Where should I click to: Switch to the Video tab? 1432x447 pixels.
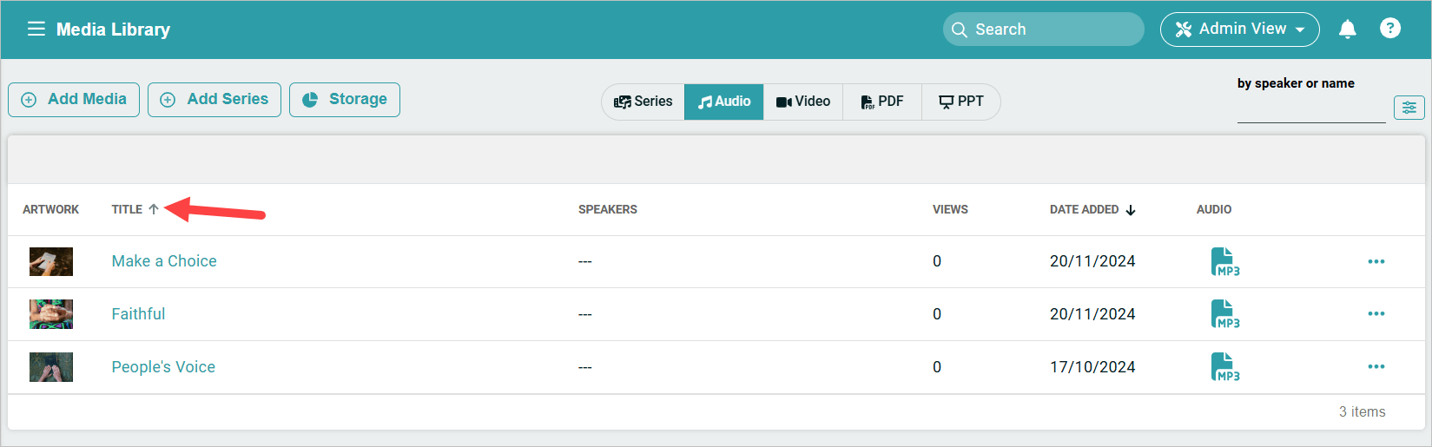coord(803,102)
